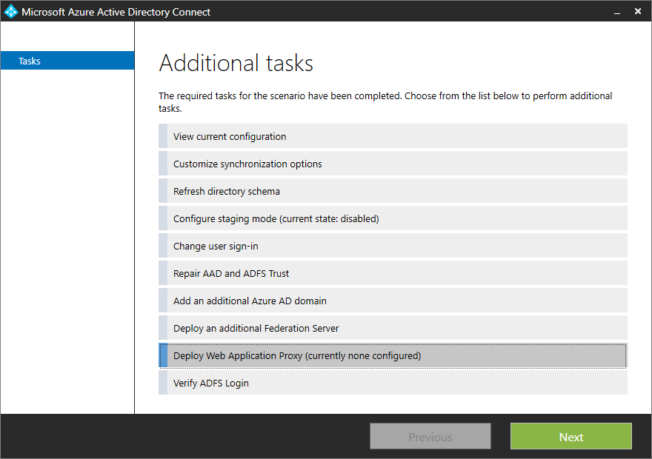Click the greyed Previous button

pyautogui.click(x=430, y=436)
